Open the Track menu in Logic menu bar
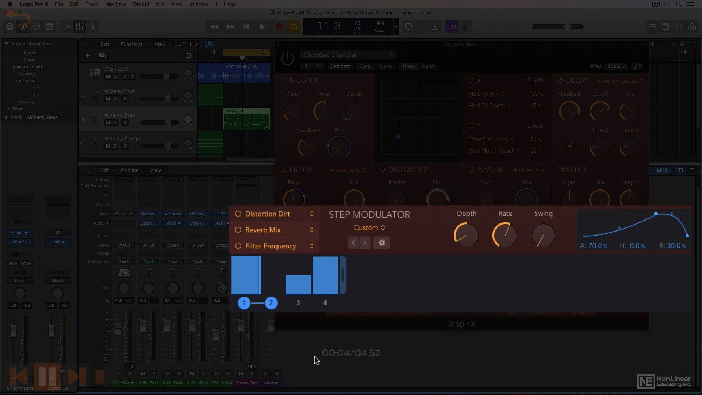The height and width of the screenshot is (395, 702). coord(92,4)
